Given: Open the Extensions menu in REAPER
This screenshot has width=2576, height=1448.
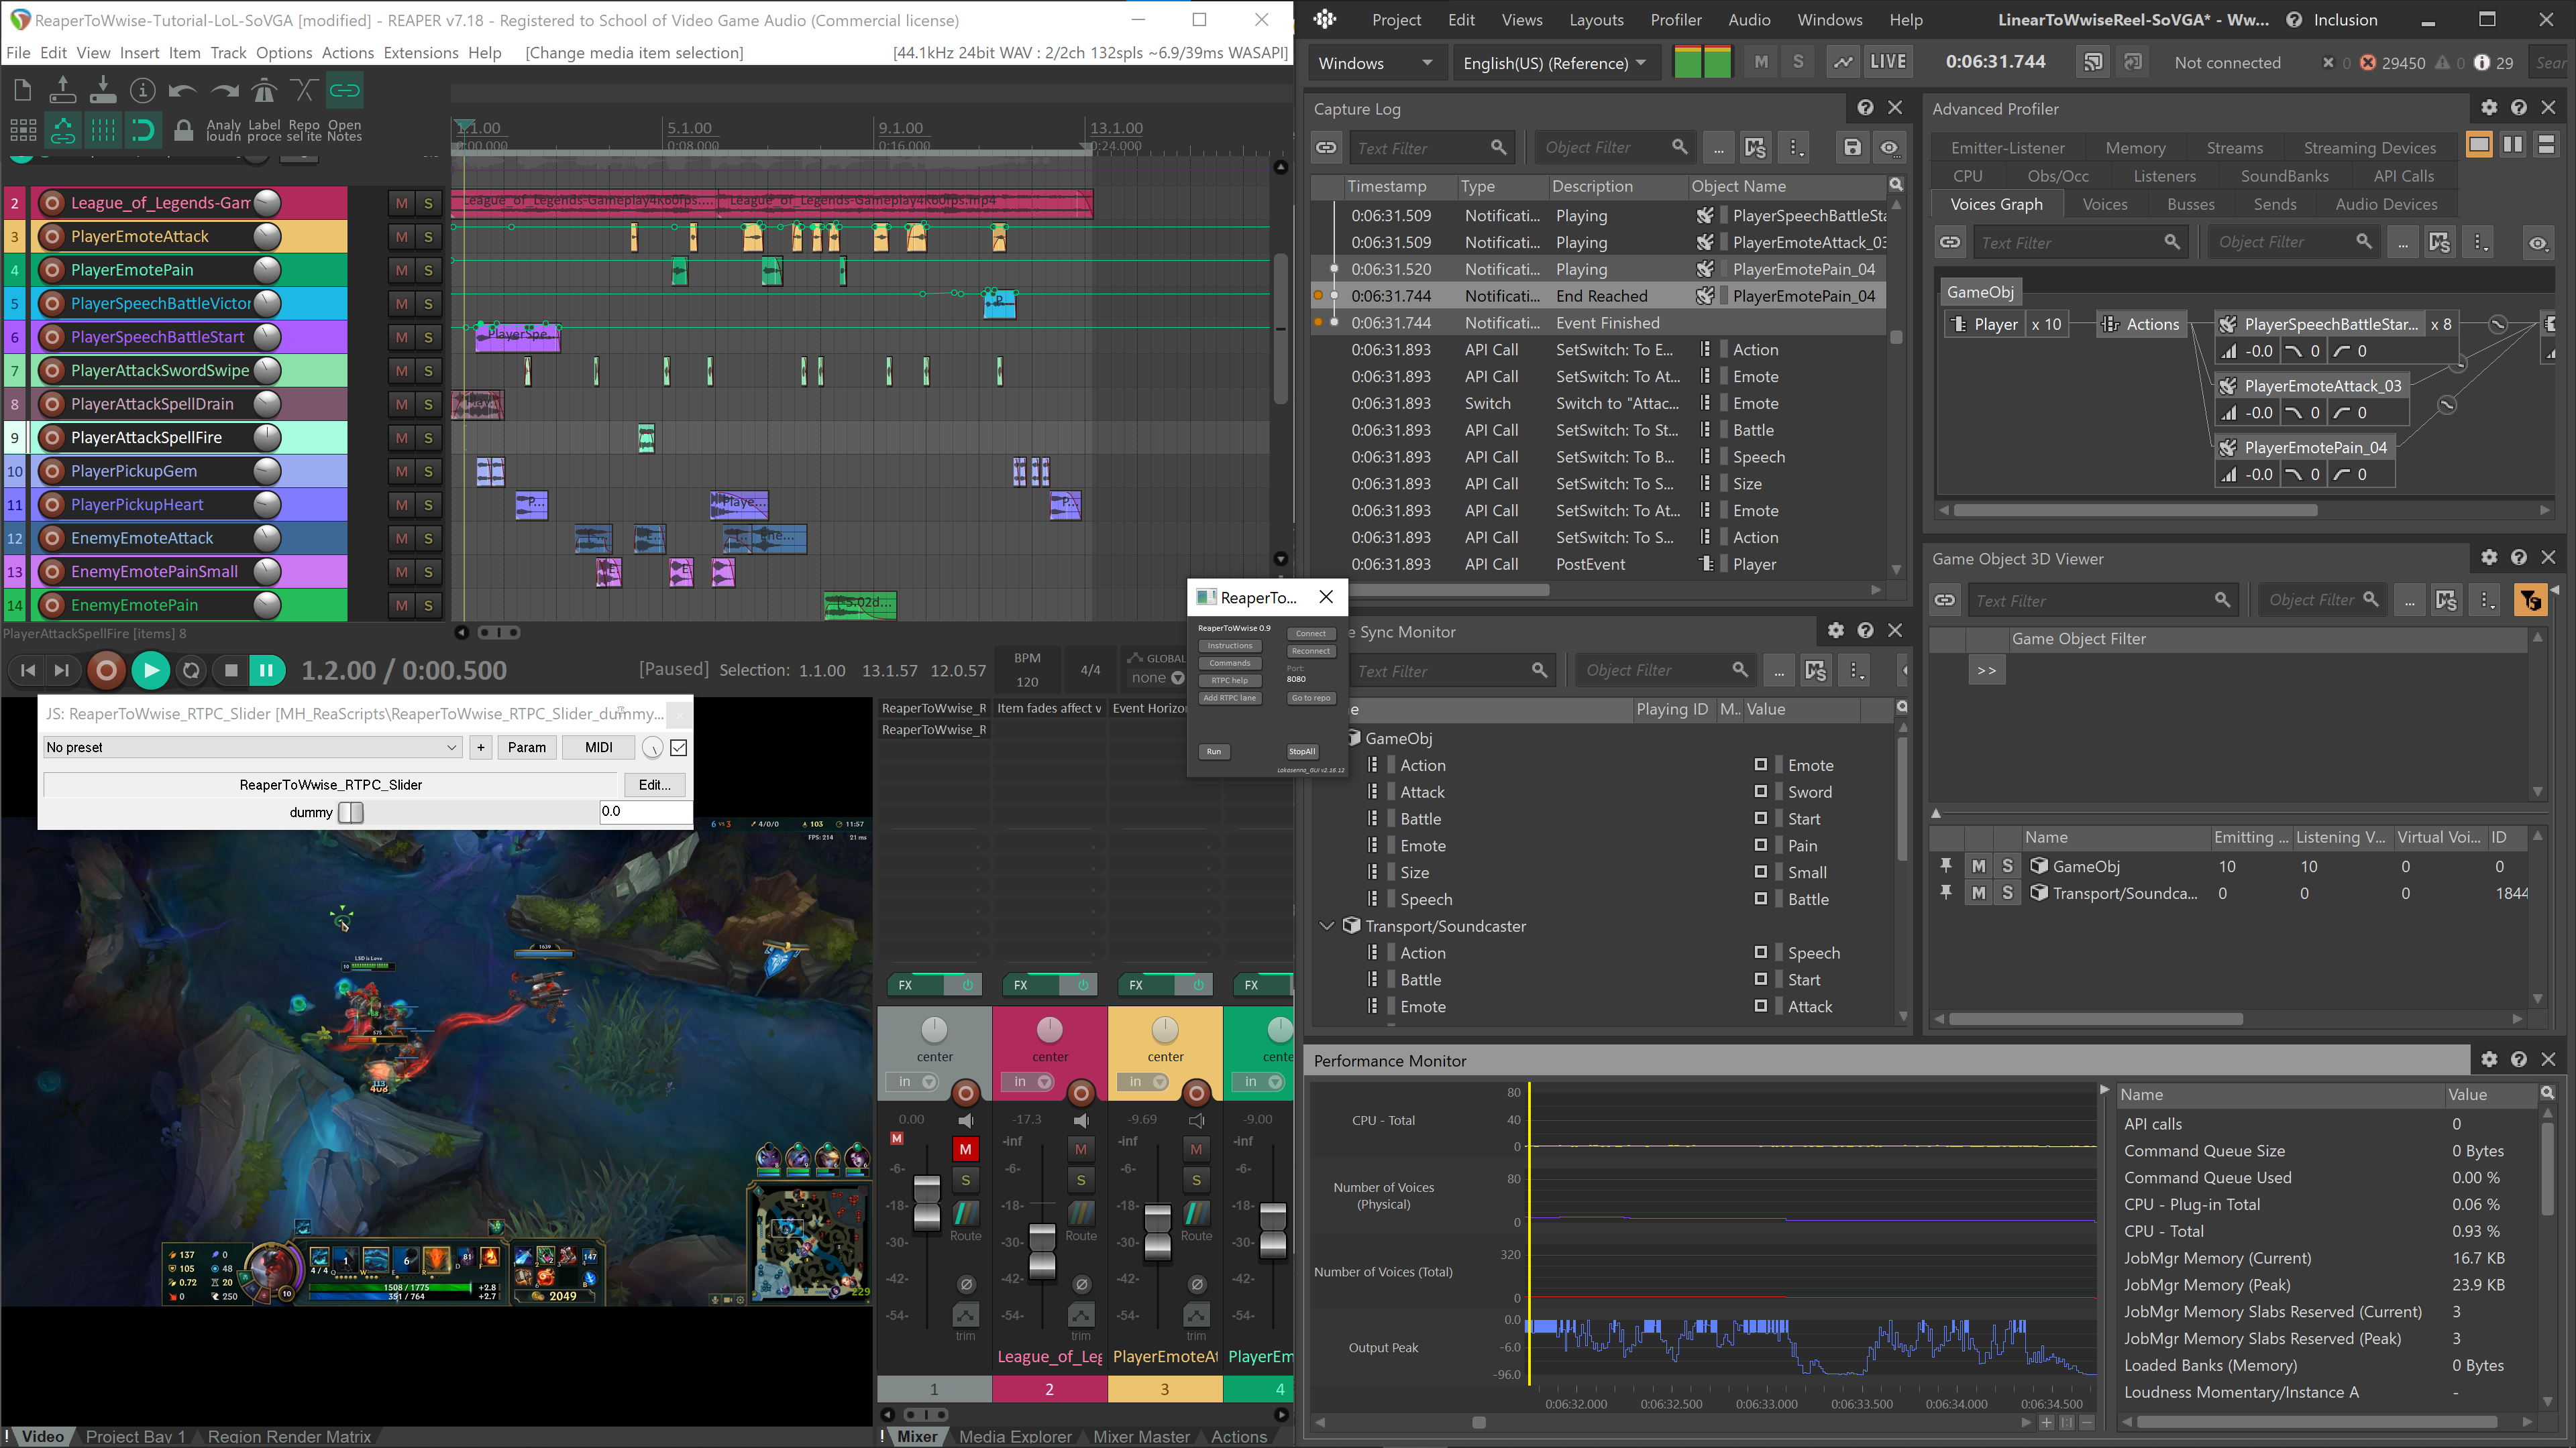Looking at the screenshot, I should coord(421,53).
